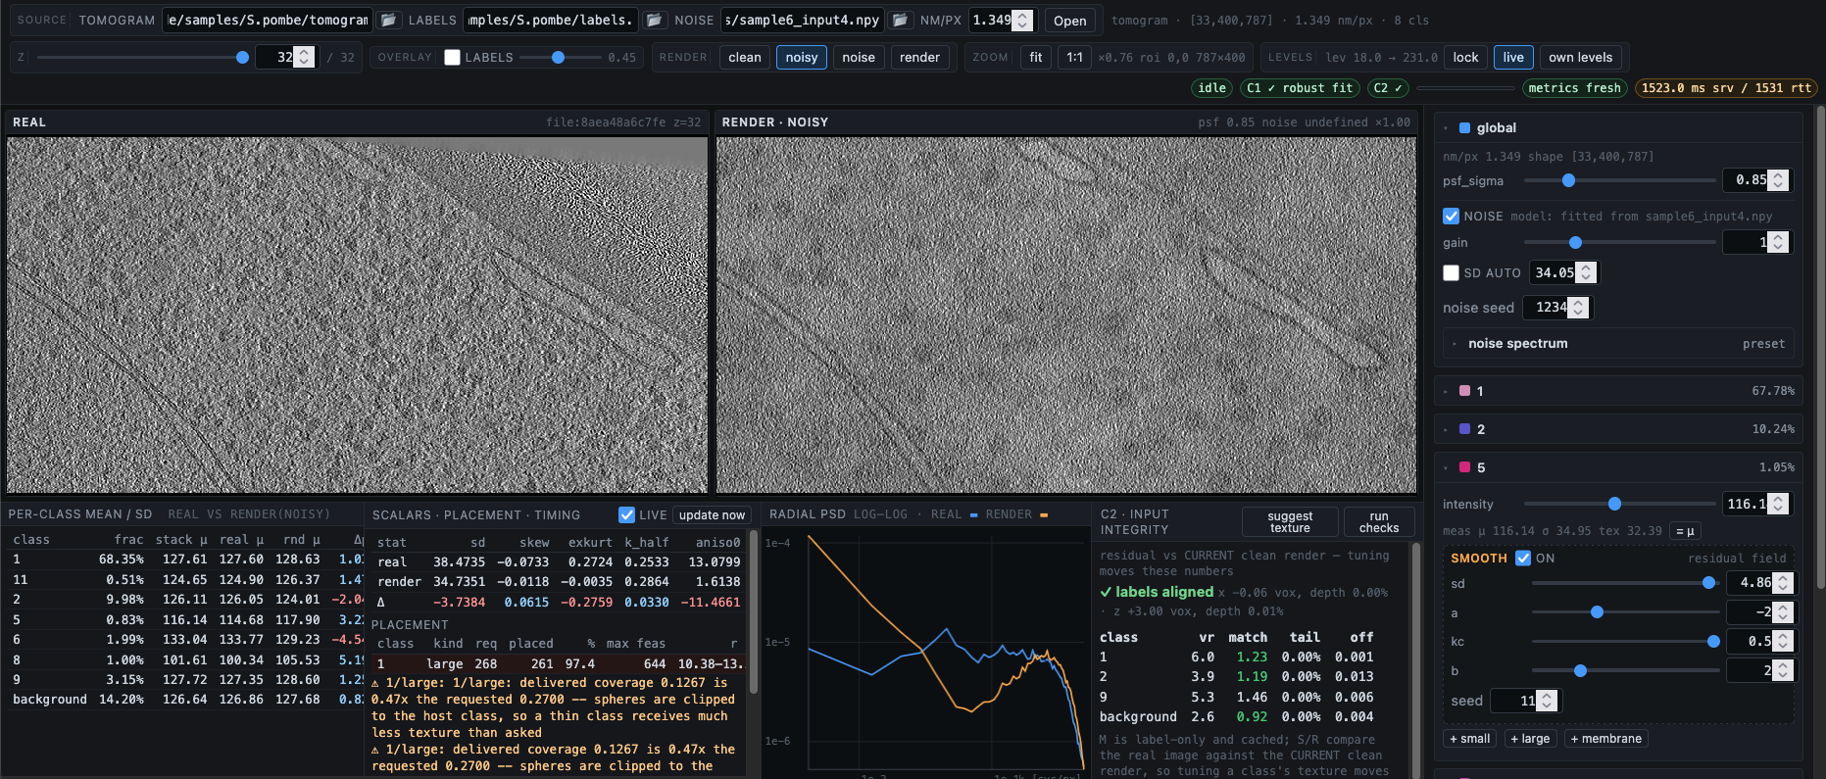The width and height of the screenshot is (1826, 779).
Task: Click the pink color square of class 1
Action: pyautogui.click(x=1464, y=391)
